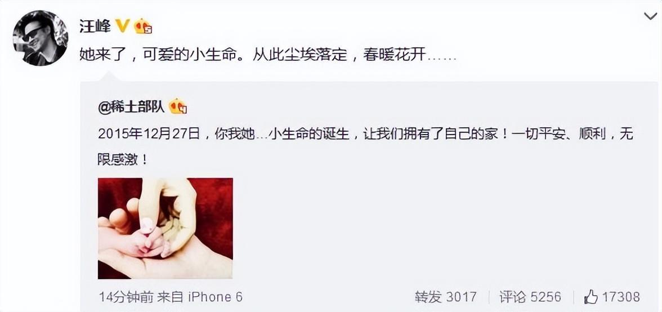Like the post with the thumbs-up icon

click(591, 297)
